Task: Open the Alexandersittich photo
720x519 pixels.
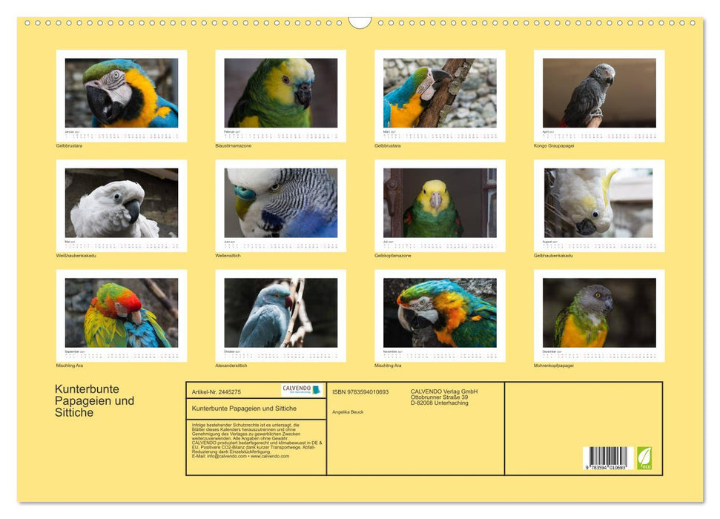Action: tap(281, 313)
